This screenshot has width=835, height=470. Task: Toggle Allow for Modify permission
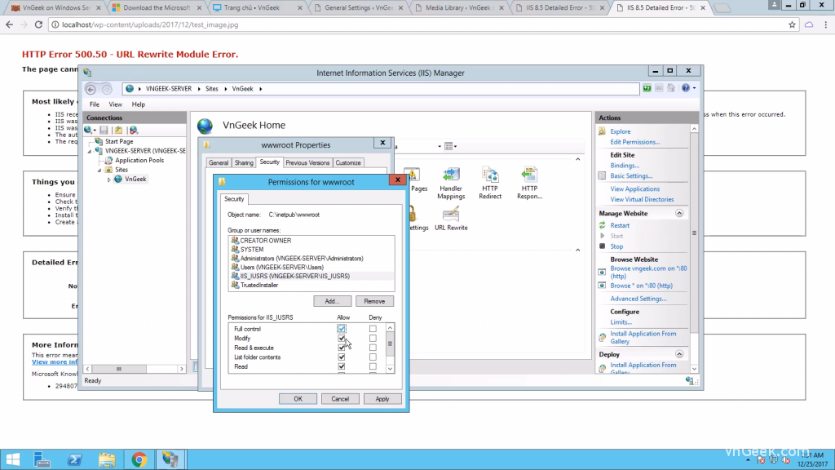(342, 339)
